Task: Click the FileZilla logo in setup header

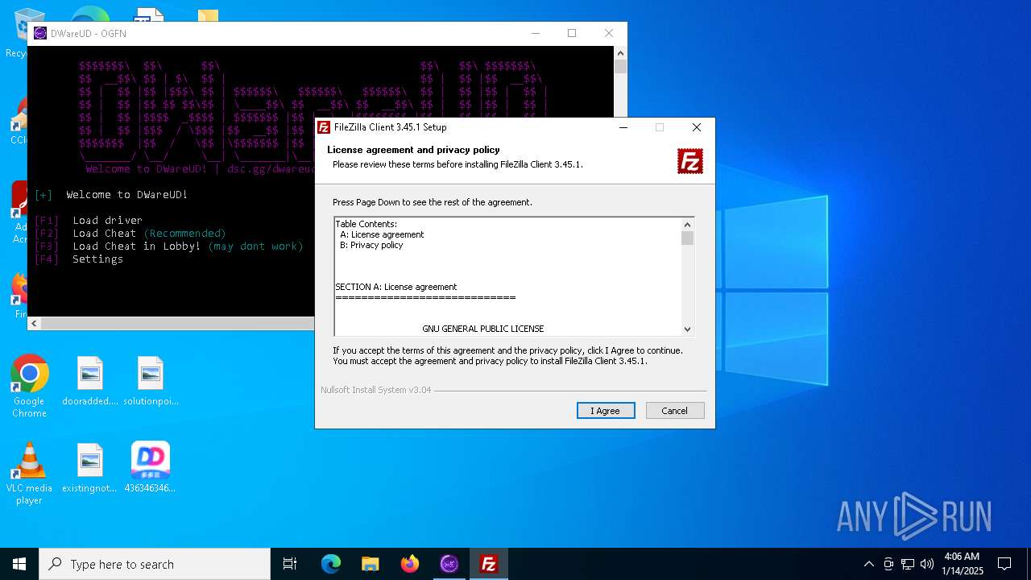Action: [x=690, y=161]
